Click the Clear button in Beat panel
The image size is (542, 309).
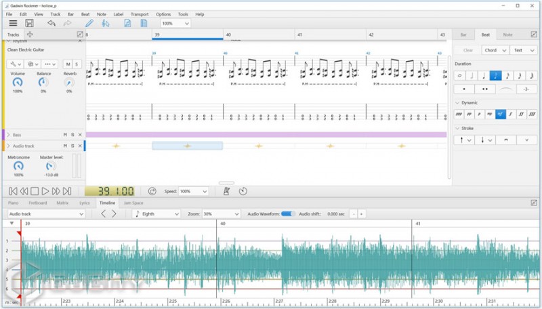point(467,50)
